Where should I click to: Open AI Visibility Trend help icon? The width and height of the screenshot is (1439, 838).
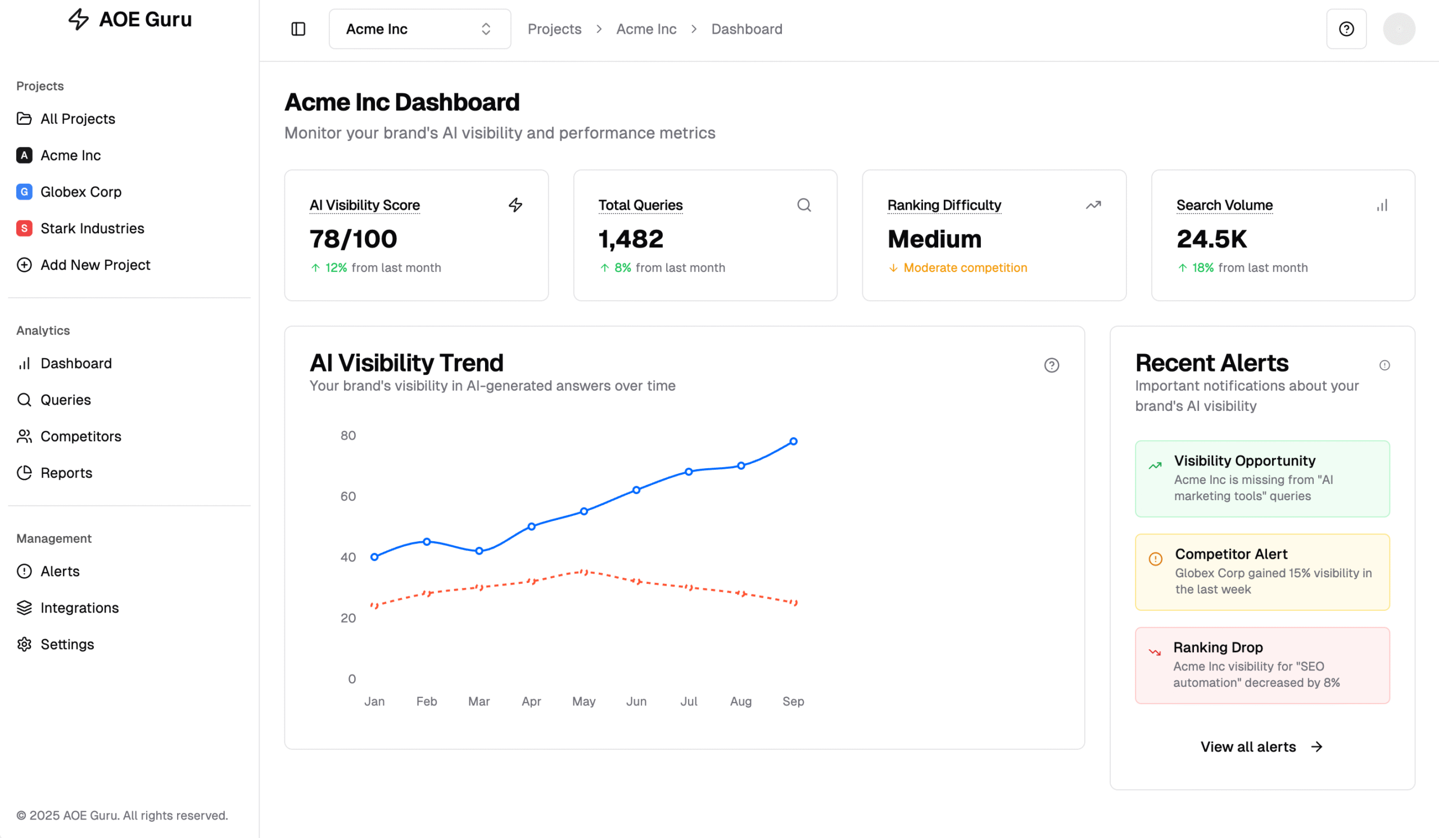point(1051,365)
